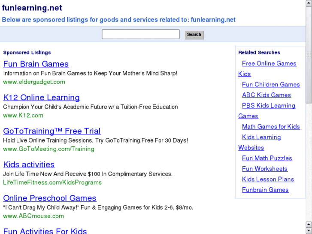Click the search text input field

(140, 34)
